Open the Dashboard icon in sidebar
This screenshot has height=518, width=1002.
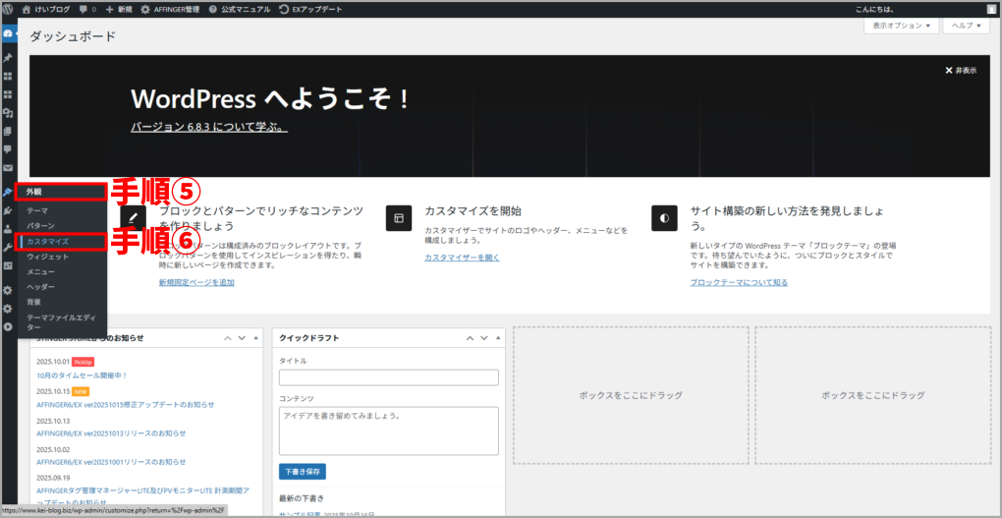coord(8,33)
